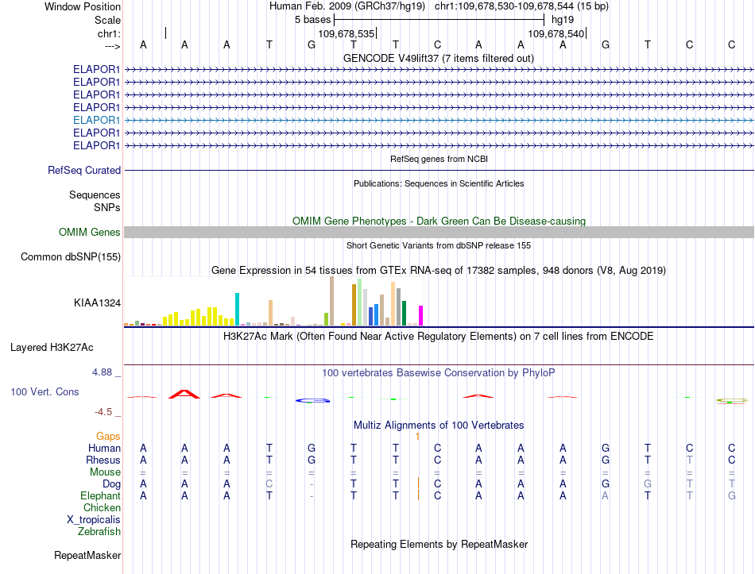This screenshot has width=755, height=574.
Task: Click the RepeatMasker track label
Action: 87,556
